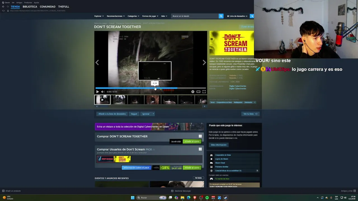The image size is (358, 201).
Task: Click the Buscar en la tienda field
Action: [195, 16]
